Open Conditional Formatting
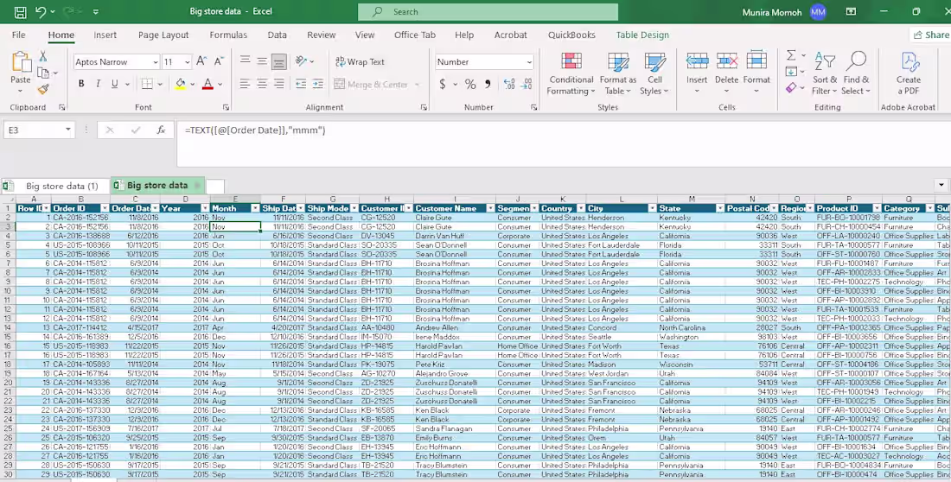951x482 pixels. [571, 73]
